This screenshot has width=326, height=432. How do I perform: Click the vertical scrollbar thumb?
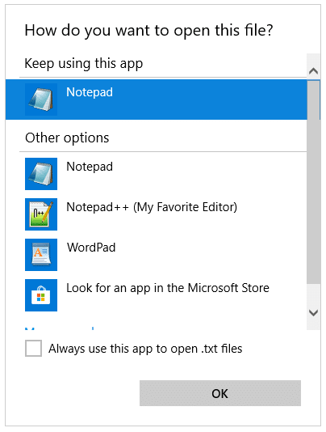(314, 182)
